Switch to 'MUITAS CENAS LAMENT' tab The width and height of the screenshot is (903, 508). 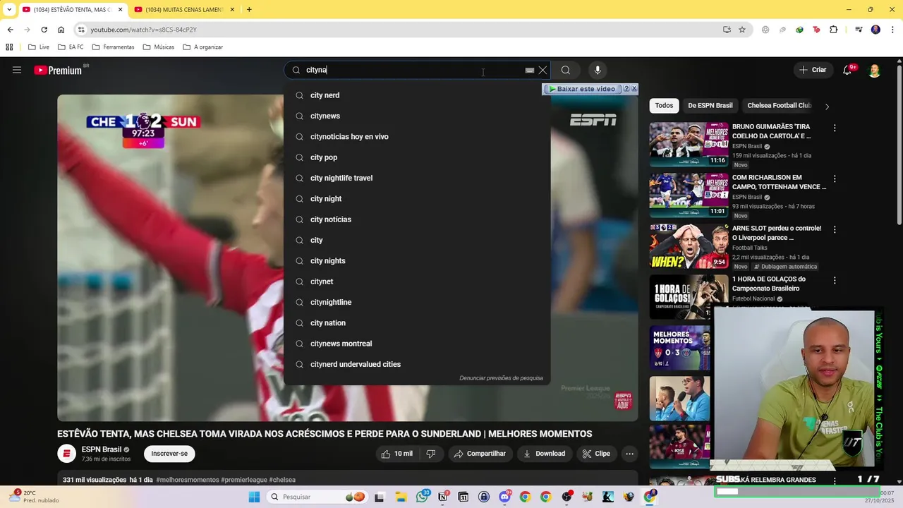click(183, 10)
